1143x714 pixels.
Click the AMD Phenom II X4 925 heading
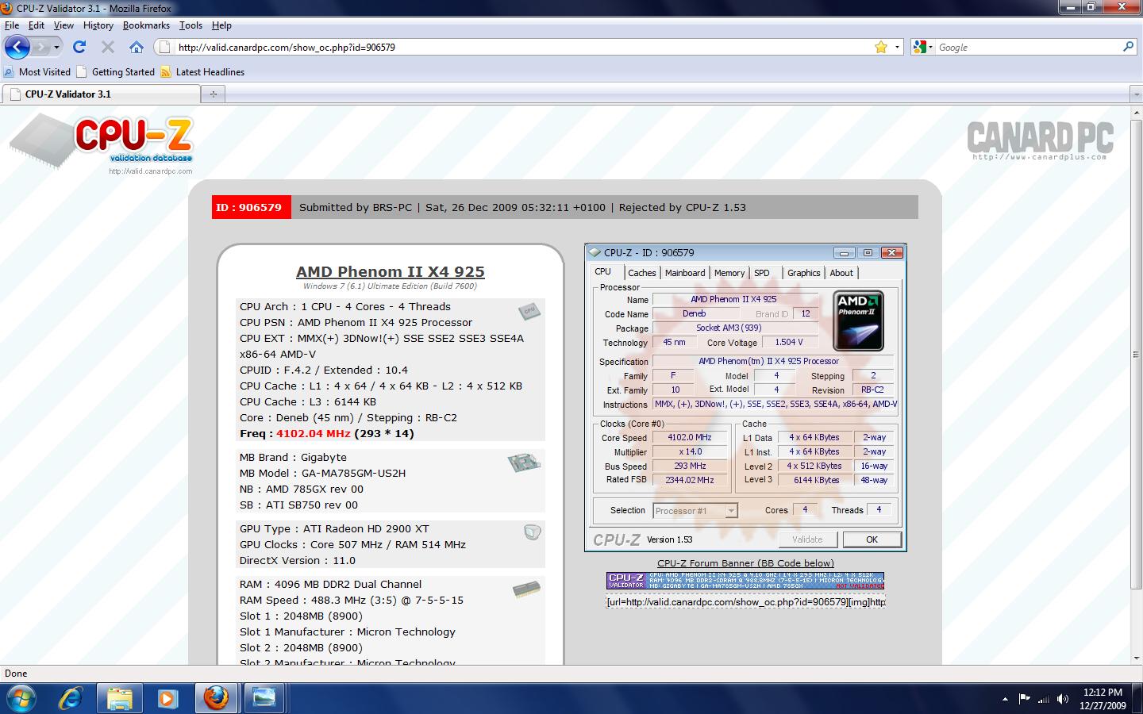click(391, 271)
